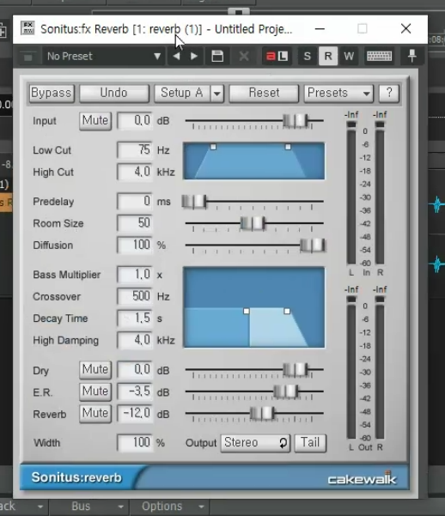Screen dimensions: 445x516
Task: Click the Reverb level slider handle
Action: [x=262, y=413]
